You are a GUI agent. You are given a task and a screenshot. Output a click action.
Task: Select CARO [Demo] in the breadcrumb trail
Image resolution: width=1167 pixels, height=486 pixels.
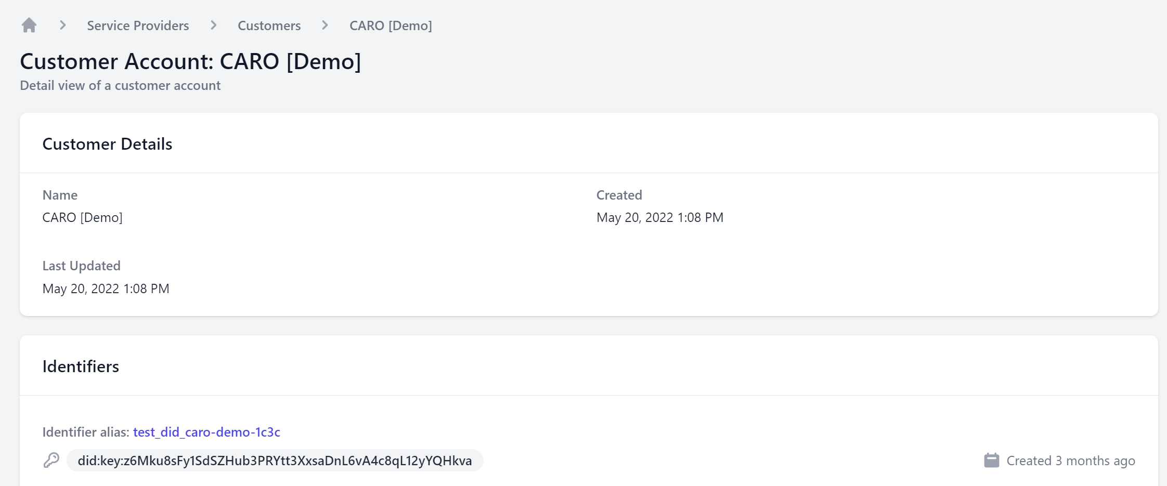(x=391, y=25)
